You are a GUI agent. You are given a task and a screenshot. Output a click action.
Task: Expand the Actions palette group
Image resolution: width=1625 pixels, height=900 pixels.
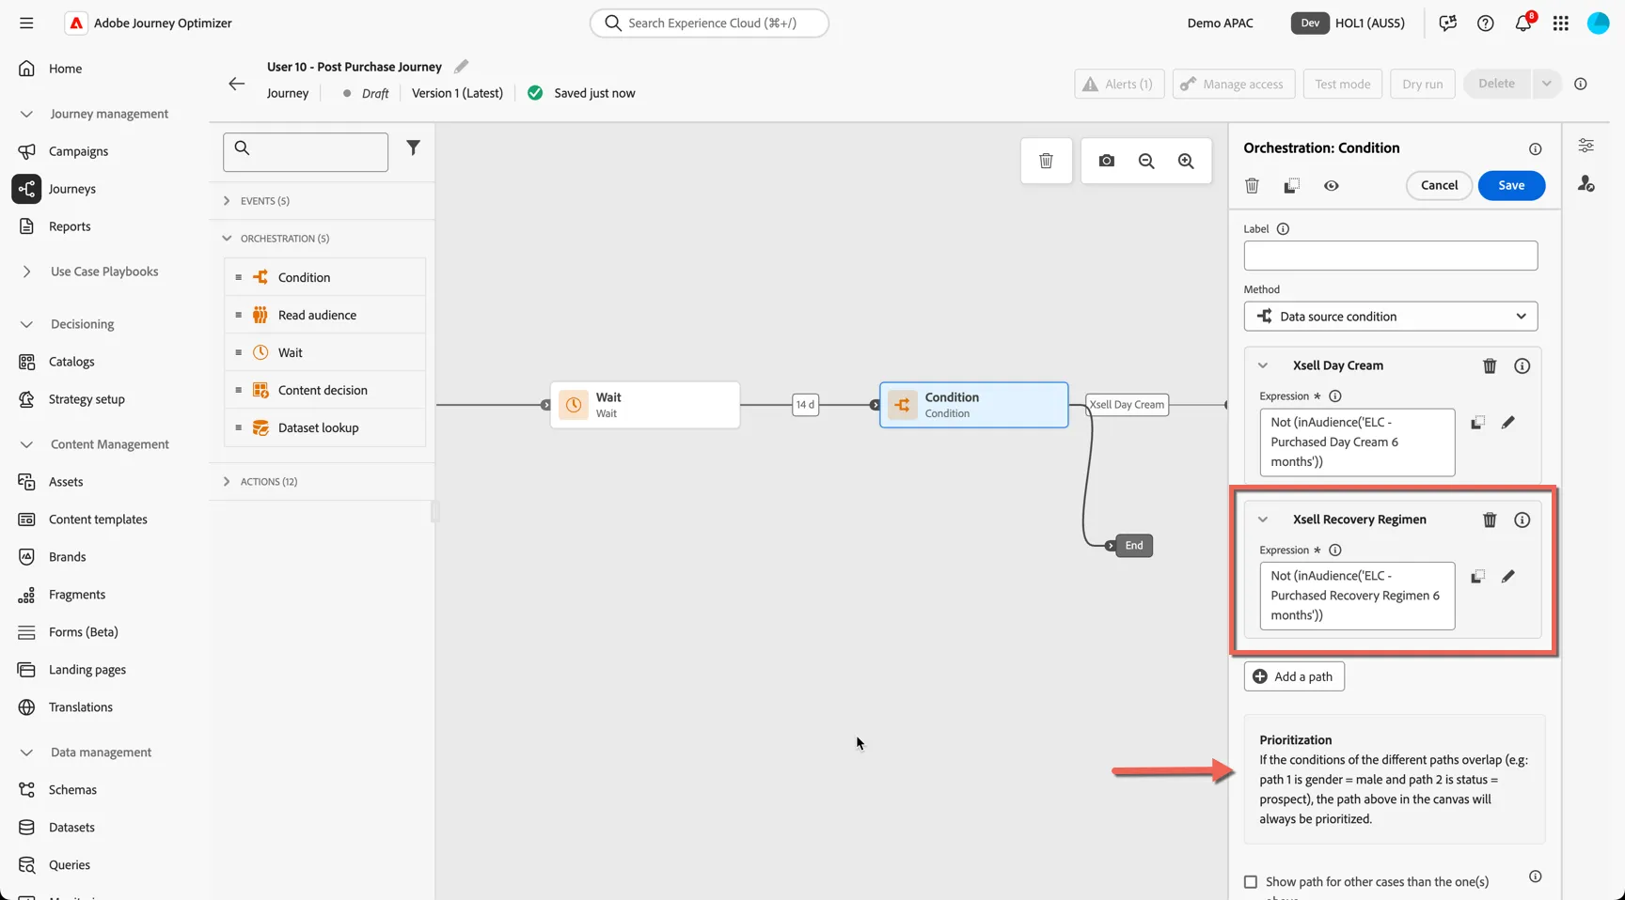pyautogui.click(x=227, y=481)
